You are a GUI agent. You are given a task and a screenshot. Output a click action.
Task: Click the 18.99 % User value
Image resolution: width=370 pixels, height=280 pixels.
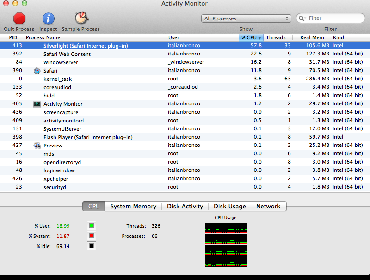pyautogui.click(x=63, y=226)
